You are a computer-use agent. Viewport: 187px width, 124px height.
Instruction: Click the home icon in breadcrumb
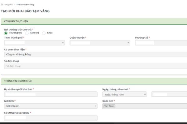point(2,5)
